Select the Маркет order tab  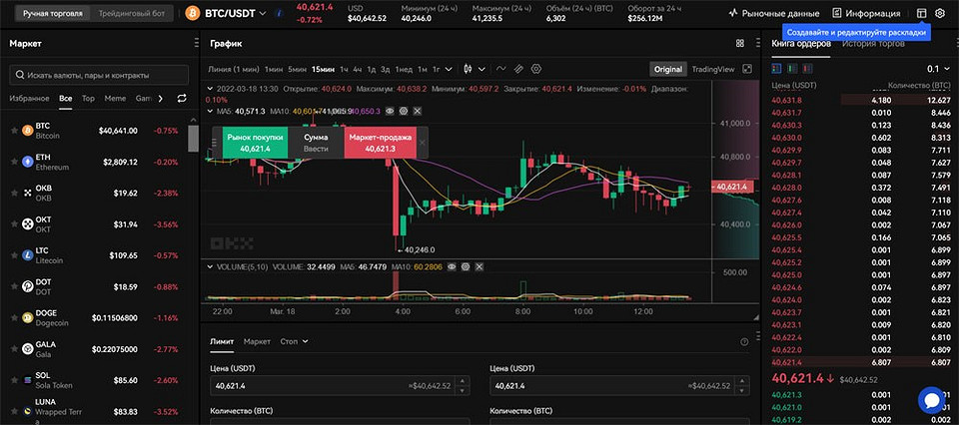click(257, 341)
